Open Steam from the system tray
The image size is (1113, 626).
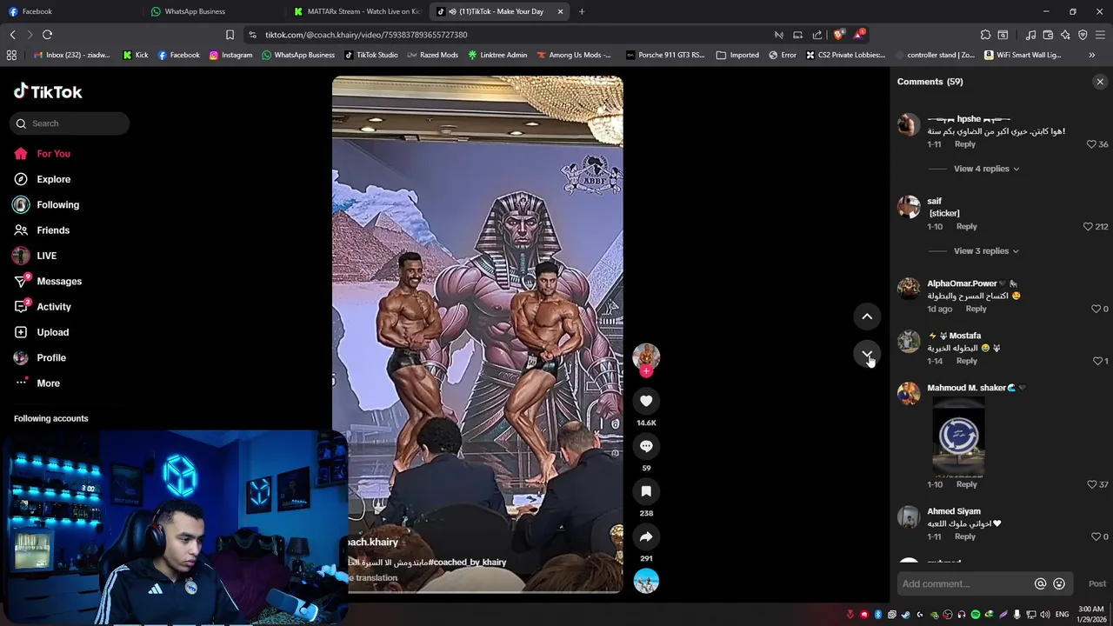pos(906,615)
